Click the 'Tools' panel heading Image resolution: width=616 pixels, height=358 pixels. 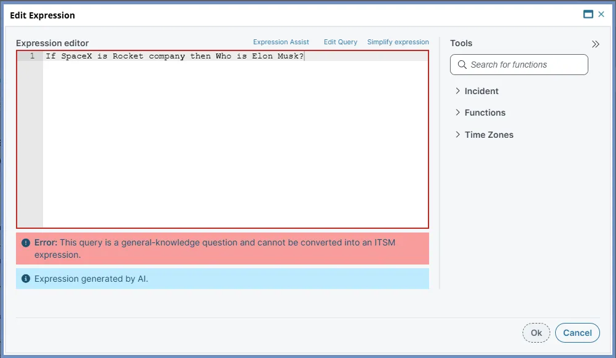[x=461, y=43]
